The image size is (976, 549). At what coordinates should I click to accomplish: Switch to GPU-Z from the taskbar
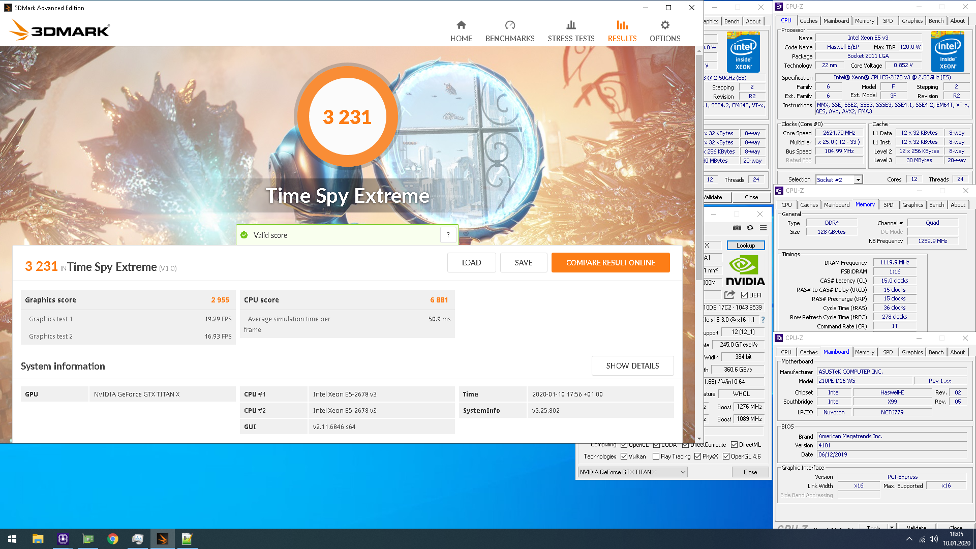tap(87, 539)
